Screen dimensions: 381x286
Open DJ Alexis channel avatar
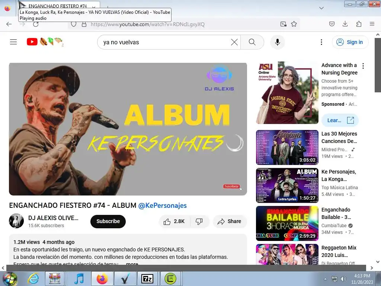click(x=16, y=221)
